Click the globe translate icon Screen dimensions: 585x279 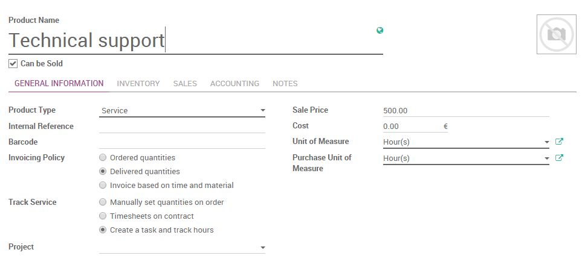(380, 31)
